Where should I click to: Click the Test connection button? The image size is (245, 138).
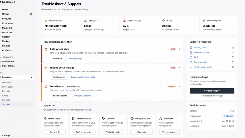coord(84,132)
